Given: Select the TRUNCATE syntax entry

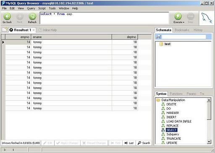Looking at the screenshot, I should tap(173, 138).
